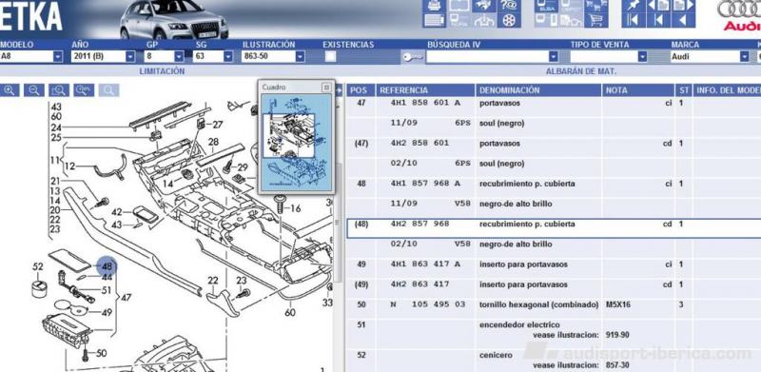
Task: Open the AÑO dropdown showing 2011 (B)
Action: pyautogui.click(x=130, y=56)
